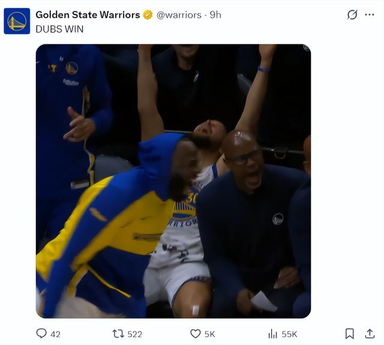This screenshot has width=384, height=345.
Task: Click the small badge on the video's top-right corner
Action: (306, 48)
